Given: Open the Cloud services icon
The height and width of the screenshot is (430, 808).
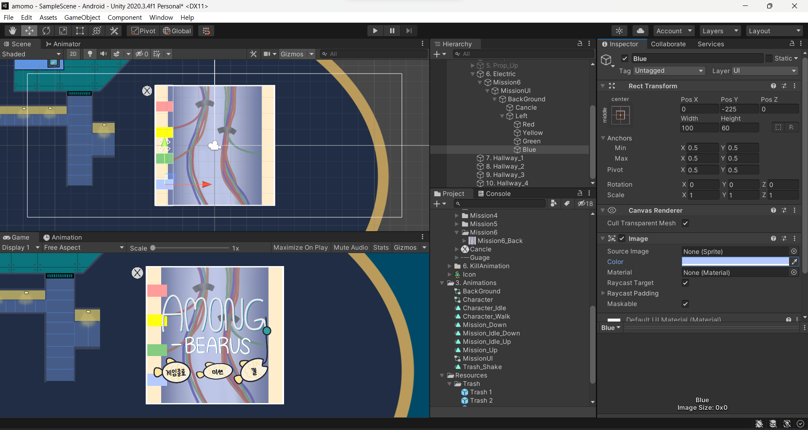Looking at the screenshot, I should point(640,31).
